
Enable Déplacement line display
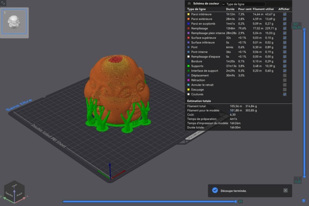(284, 75)
